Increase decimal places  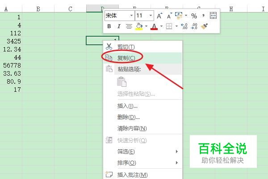(x=184, y=26)
